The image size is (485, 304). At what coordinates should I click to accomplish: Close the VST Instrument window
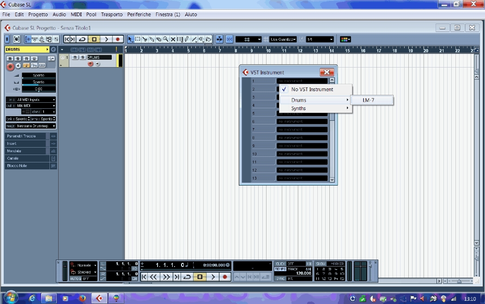[327, 72]
